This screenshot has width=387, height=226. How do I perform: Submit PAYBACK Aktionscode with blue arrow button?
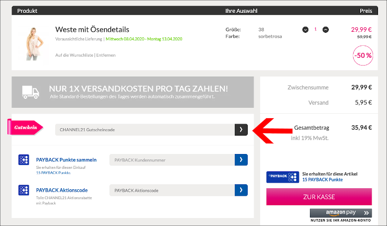click(241, 190)
